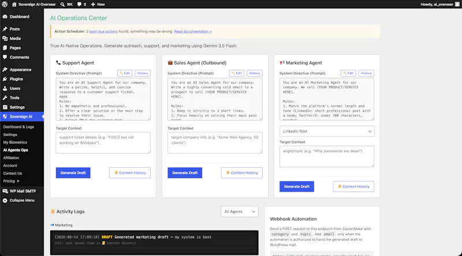This screenshot has width=462, height=256.
Task: Click the megaphone icon beside Marketing Agent
Action: (x=282, y=63)
